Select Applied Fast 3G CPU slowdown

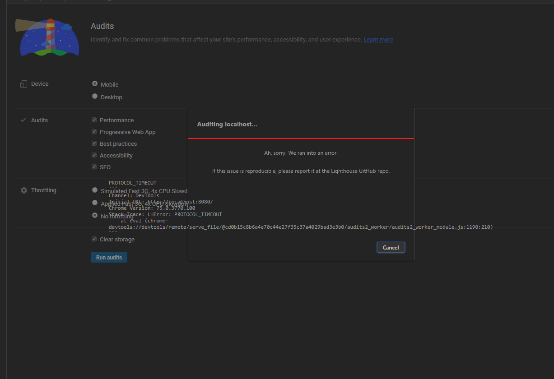tap(95, 202)
